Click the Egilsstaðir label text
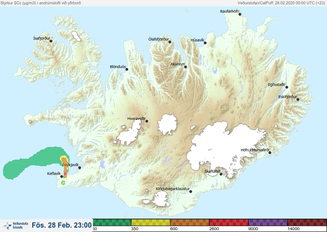Image resolution: width=327 pixels, height=232 pixels. click(x=276, y=85)
